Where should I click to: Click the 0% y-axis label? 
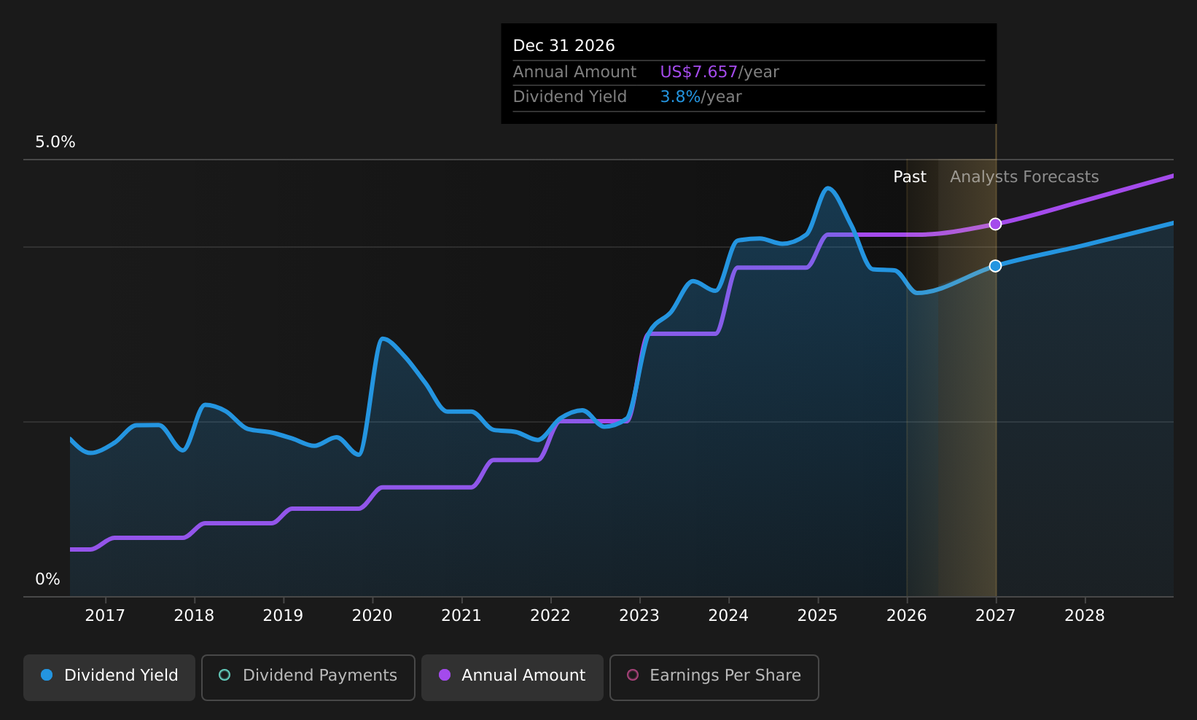48,579
